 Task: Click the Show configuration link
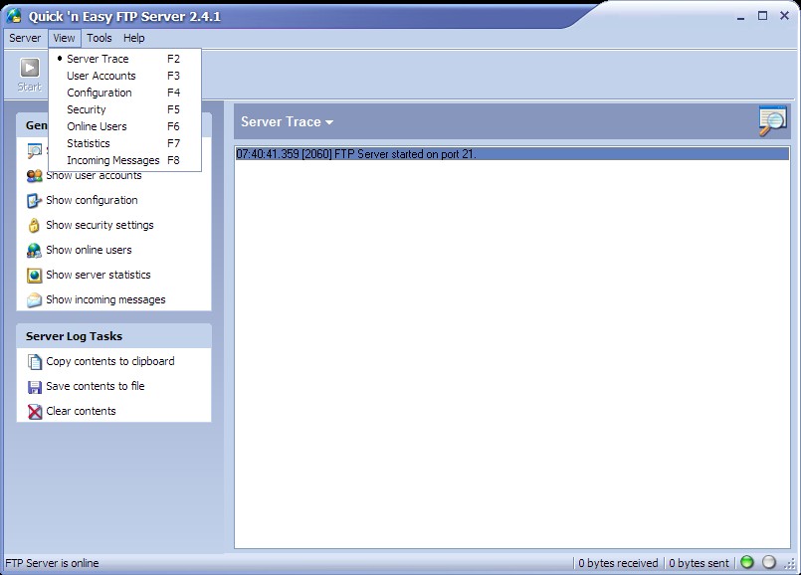click(x=92, y=200)
